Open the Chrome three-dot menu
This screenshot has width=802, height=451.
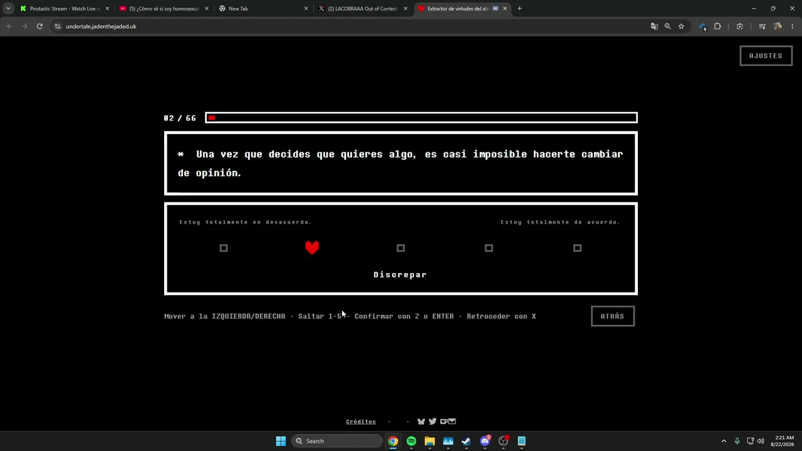coord(793,26)
